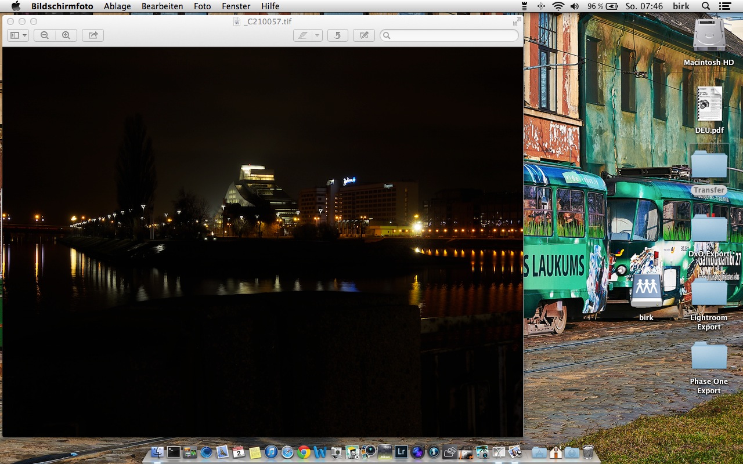Expand the highlight color dropdown arrow
Screen dimensions: 743x464
[317, 35]
